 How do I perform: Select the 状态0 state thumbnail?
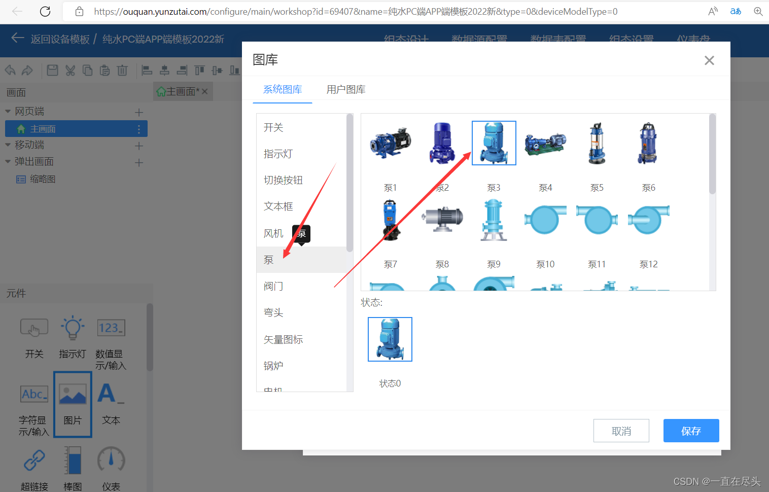pyautogui.click(x=390, y=339)
